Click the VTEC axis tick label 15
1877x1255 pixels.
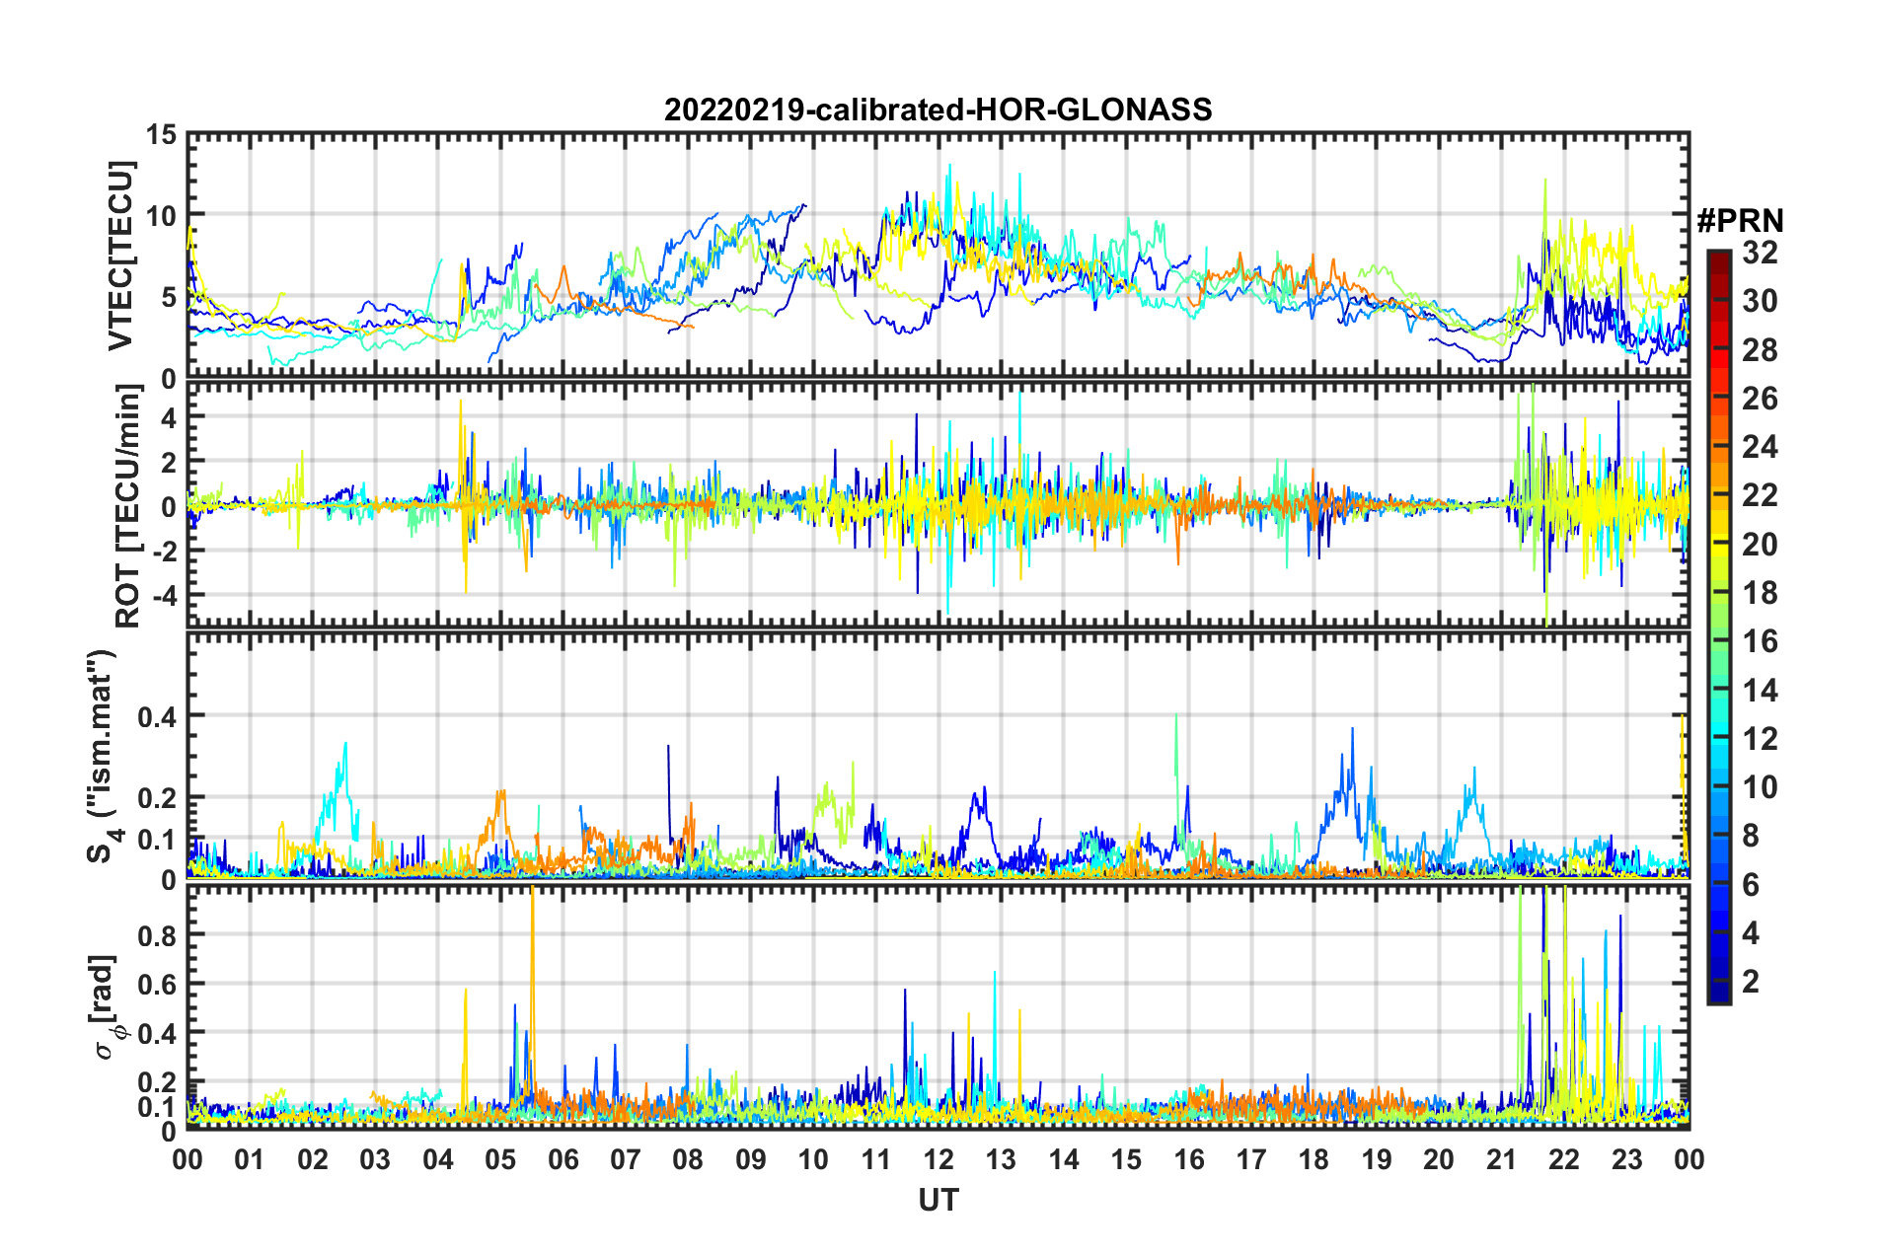161,134
